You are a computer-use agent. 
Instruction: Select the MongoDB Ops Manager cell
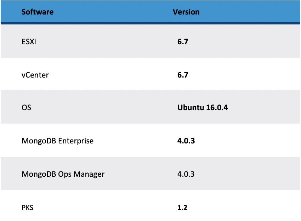(x=63, y=174)
